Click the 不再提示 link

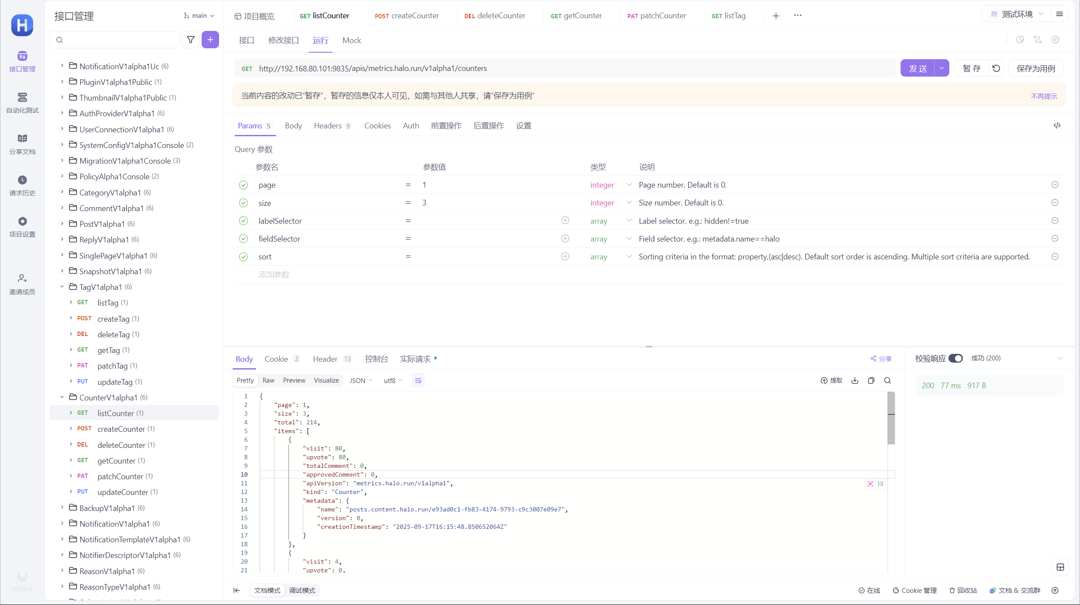click(x=1043, y=96)
